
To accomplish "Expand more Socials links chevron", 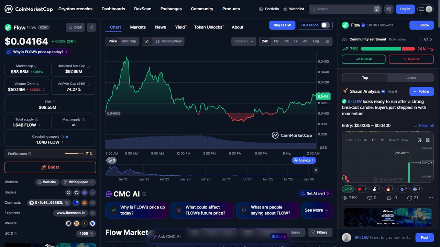I will pyautogui.click(x=92, y=192).
